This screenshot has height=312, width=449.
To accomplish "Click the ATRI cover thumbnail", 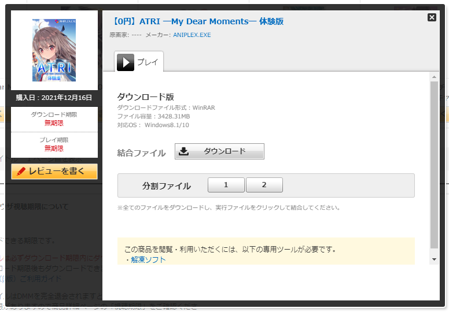I will click(x=54, y=50).
